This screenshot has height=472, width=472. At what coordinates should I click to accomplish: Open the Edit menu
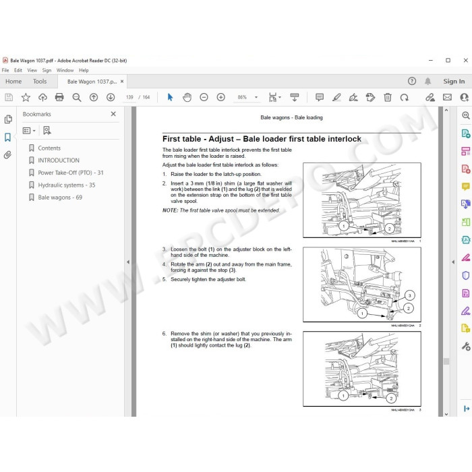coord(18,70)
